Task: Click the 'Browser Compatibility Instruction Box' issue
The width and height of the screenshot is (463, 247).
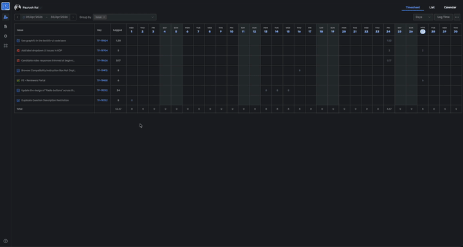Action: pyautogui.click(x=48, y=71)
